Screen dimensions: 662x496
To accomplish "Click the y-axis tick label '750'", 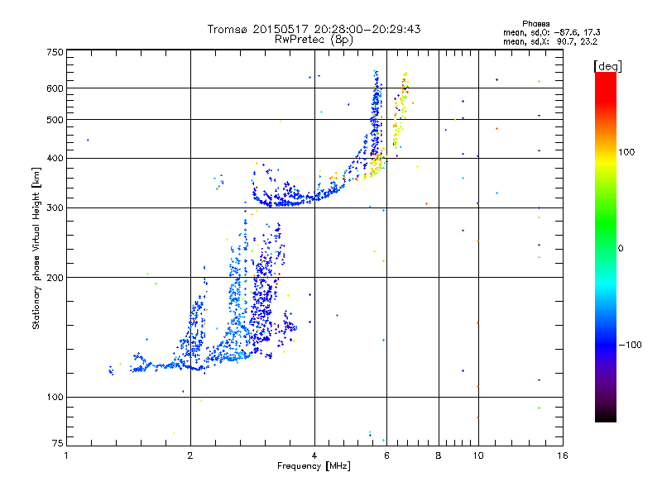I will coord(55,52).
